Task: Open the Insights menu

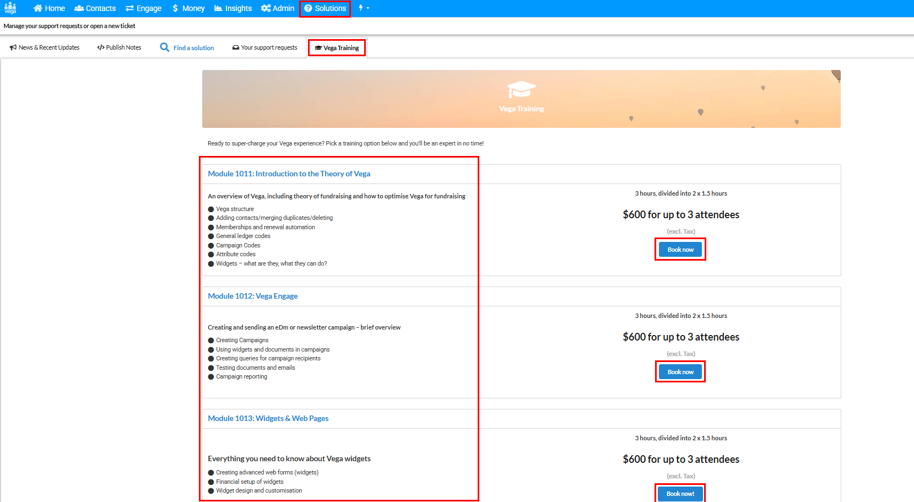Action: (x=233, y=8)
